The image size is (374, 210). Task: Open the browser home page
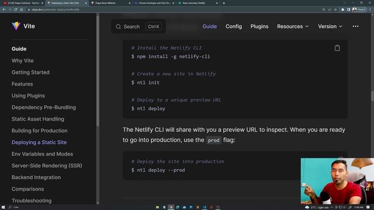point(22,9)
